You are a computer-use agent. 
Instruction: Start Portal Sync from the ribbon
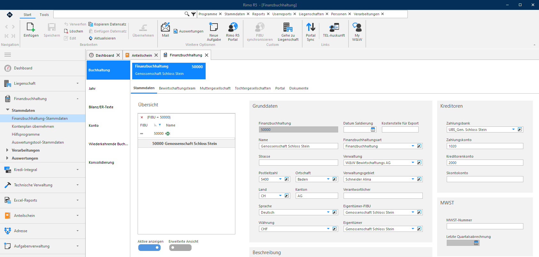point(311,32)
